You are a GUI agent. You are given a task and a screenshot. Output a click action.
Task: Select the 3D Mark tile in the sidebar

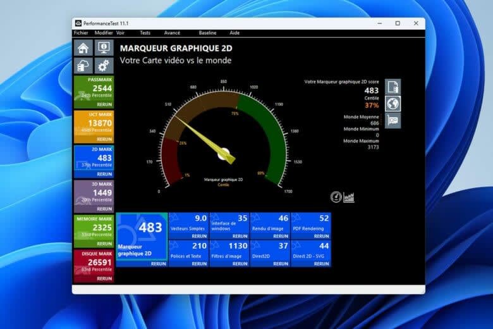94,193
